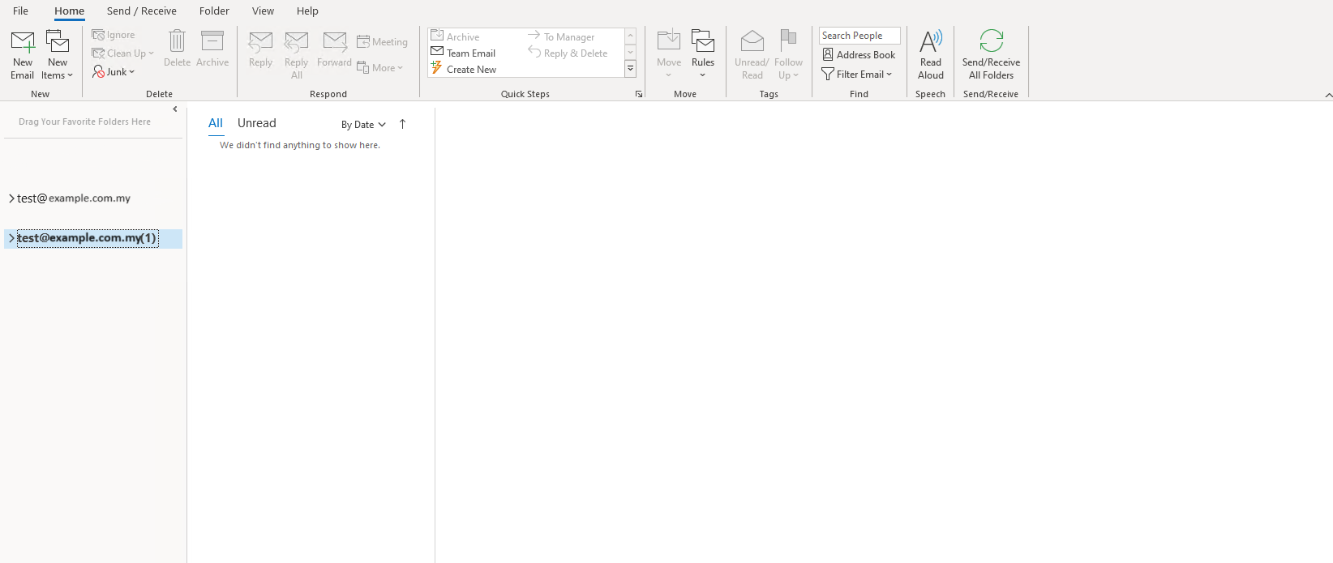Collapse the folder pane with the arrow

tap(175, 109)
